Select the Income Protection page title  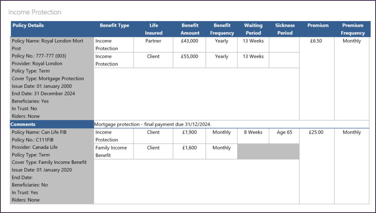(35, 12)
